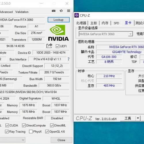Toggle the UEFI checkbox

tap(58, 46)
